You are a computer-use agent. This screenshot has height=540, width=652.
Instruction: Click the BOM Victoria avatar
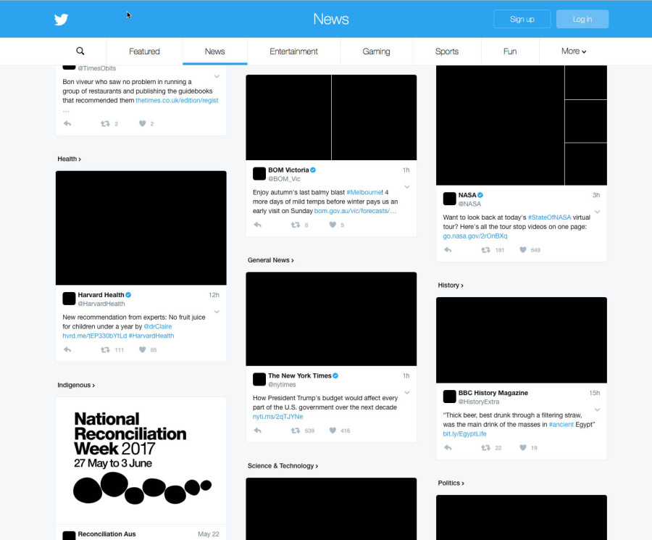pyautogui.click(x=259, y=173)
